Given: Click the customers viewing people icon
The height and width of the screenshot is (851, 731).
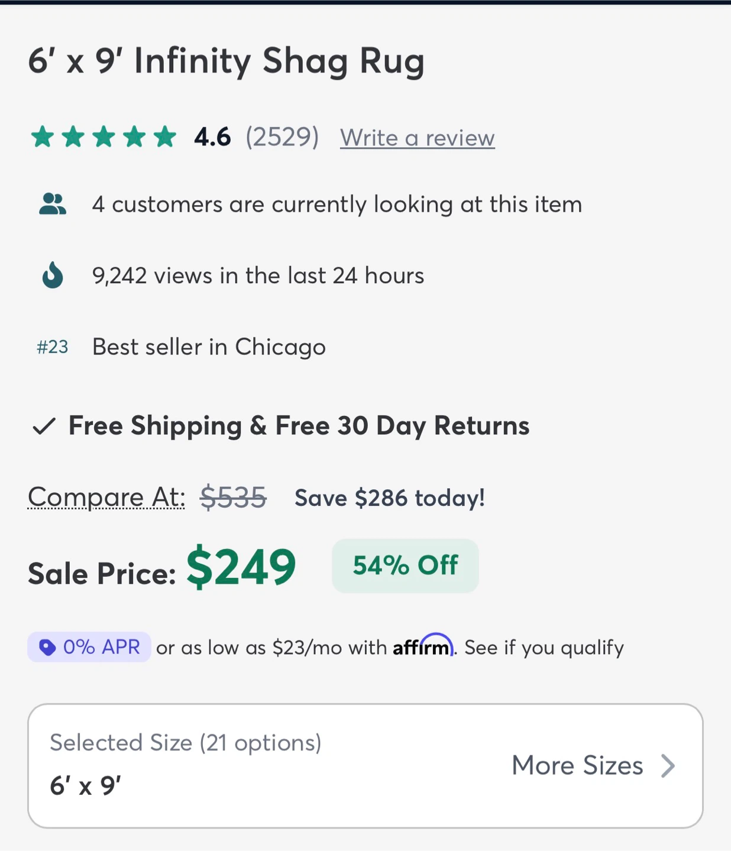Looking at the screenshot, I should pyautogui.click(x=53, y=204).
